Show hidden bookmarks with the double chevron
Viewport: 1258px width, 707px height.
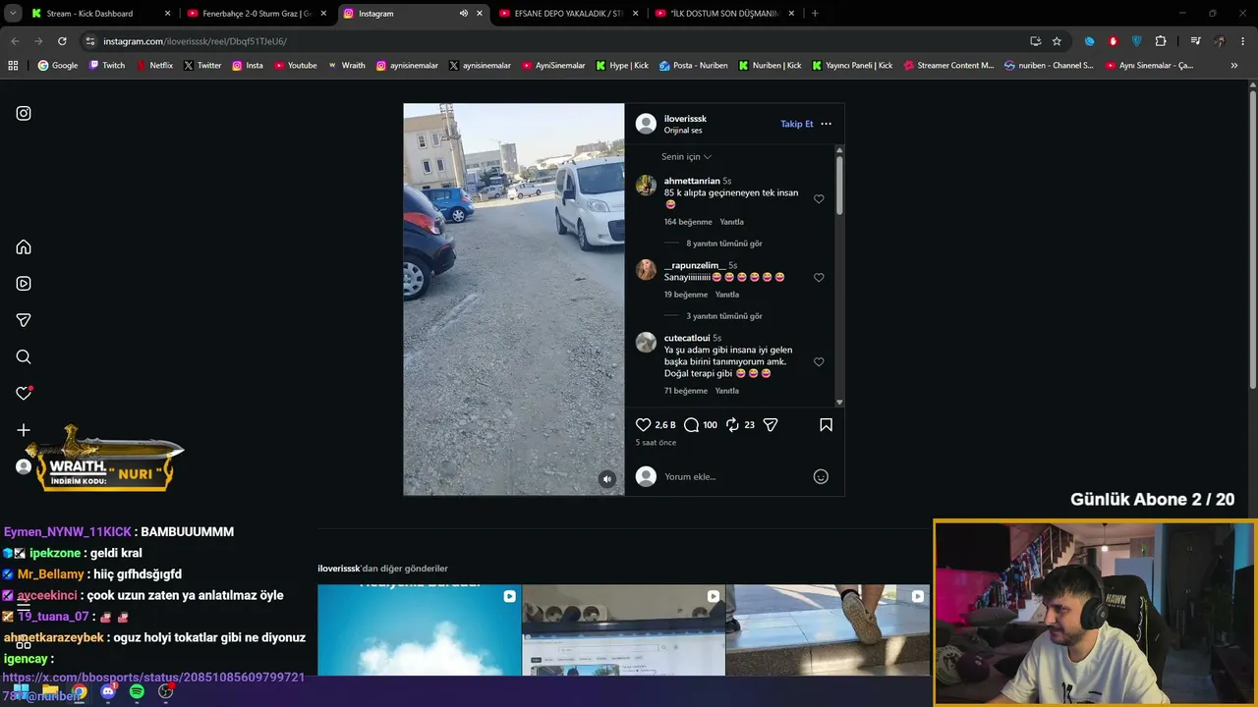tap(1234, 66)
